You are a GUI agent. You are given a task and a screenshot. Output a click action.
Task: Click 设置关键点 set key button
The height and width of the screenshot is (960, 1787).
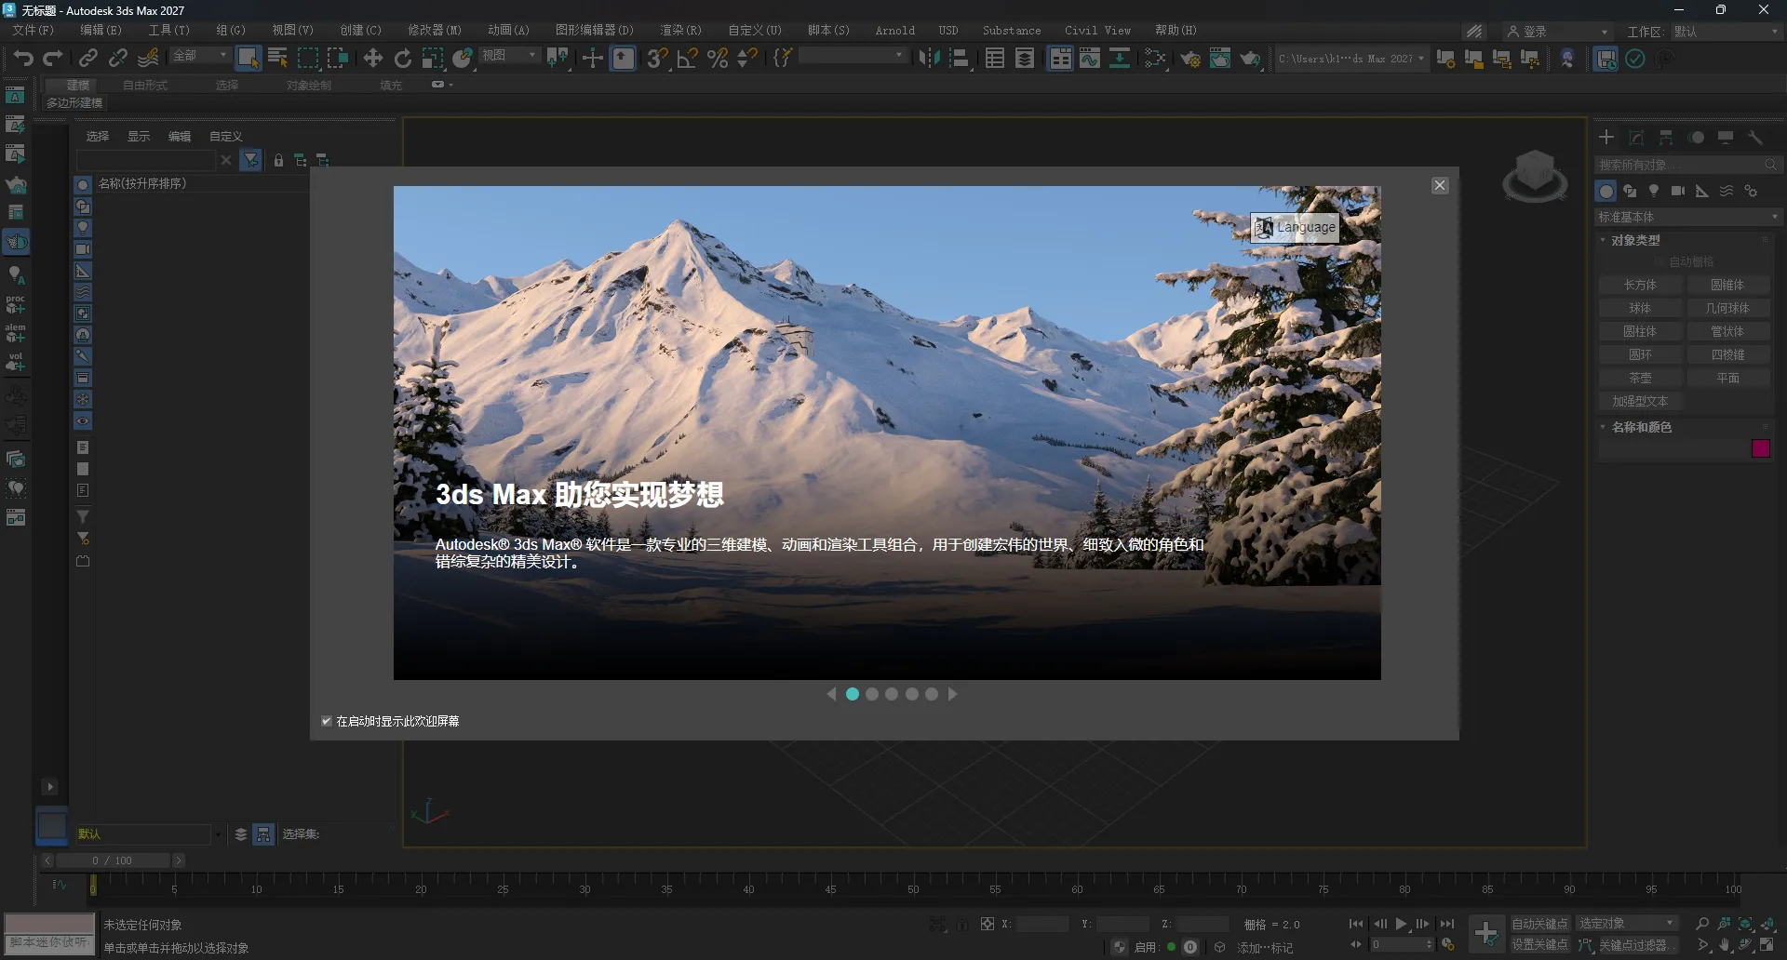coord(1540,944)
